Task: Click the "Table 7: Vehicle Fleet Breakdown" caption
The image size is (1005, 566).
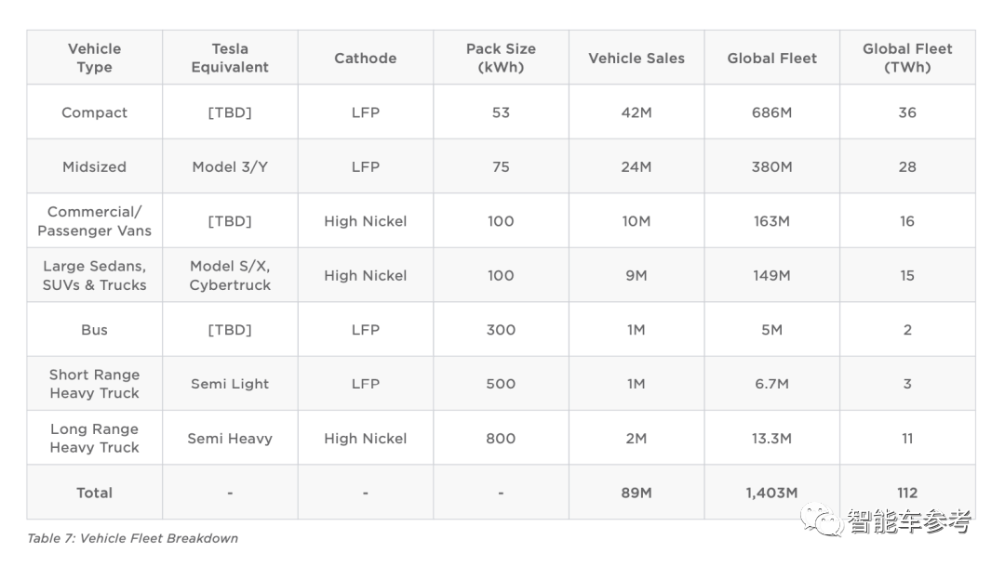Action: pyautogui.click(x=132, y=538)
